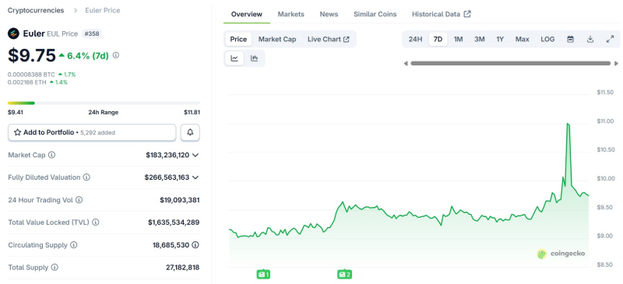Viewport: 623px width, 284px height.
Task: Click the 24h Range progress bar
Action: click(x=104, y=103)
